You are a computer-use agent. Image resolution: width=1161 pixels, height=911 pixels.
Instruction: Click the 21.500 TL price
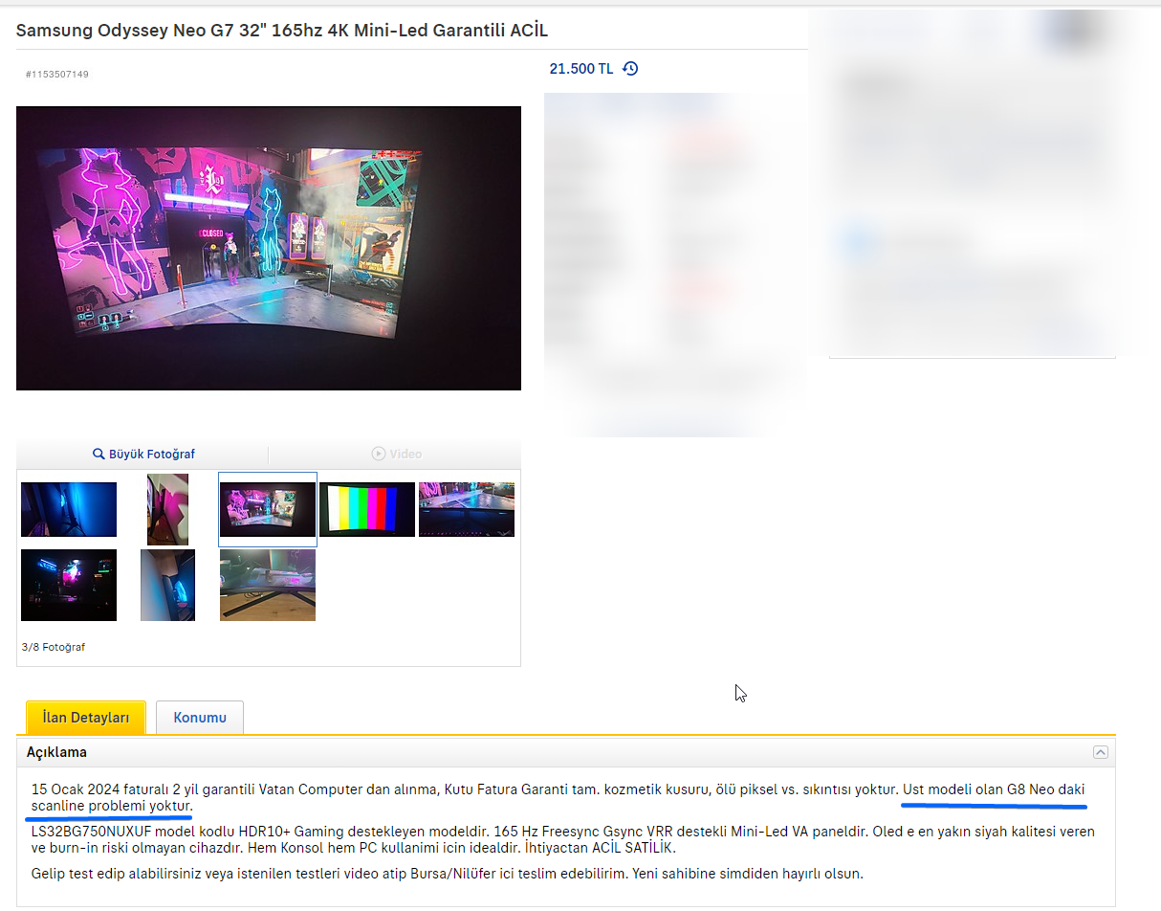(x=581, y=69)
